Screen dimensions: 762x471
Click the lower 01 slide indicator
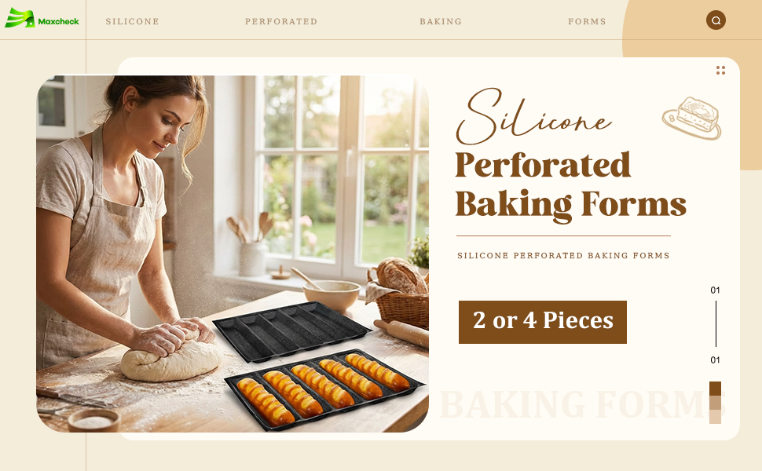715,360
